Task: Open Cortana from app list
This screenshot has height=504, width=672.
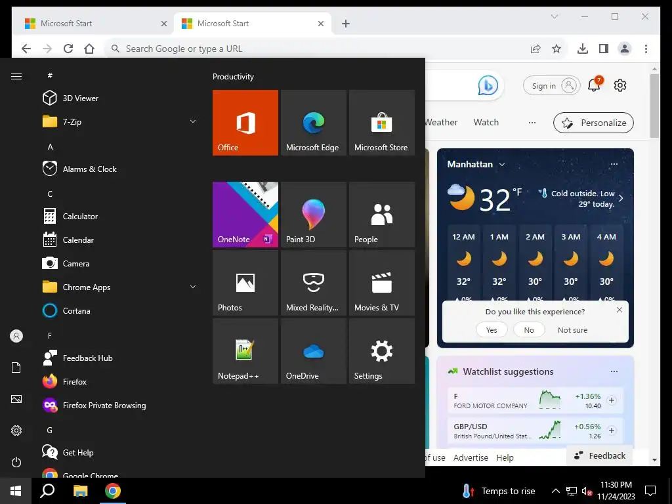Action: point(120,310)
